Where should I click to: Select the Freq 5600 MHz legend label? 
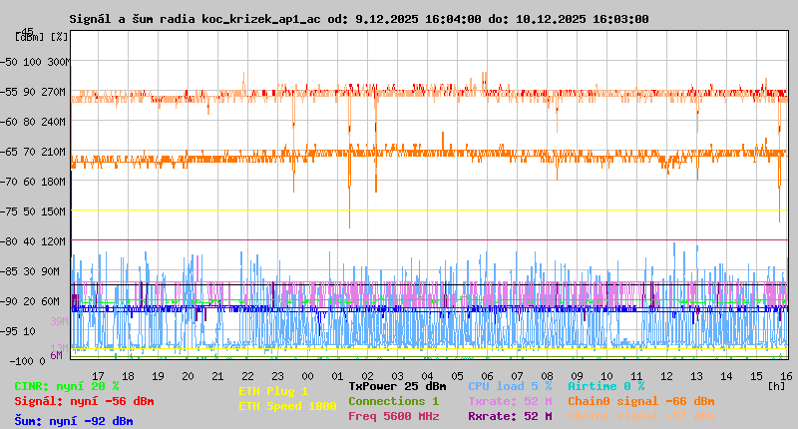pos(393,416)
